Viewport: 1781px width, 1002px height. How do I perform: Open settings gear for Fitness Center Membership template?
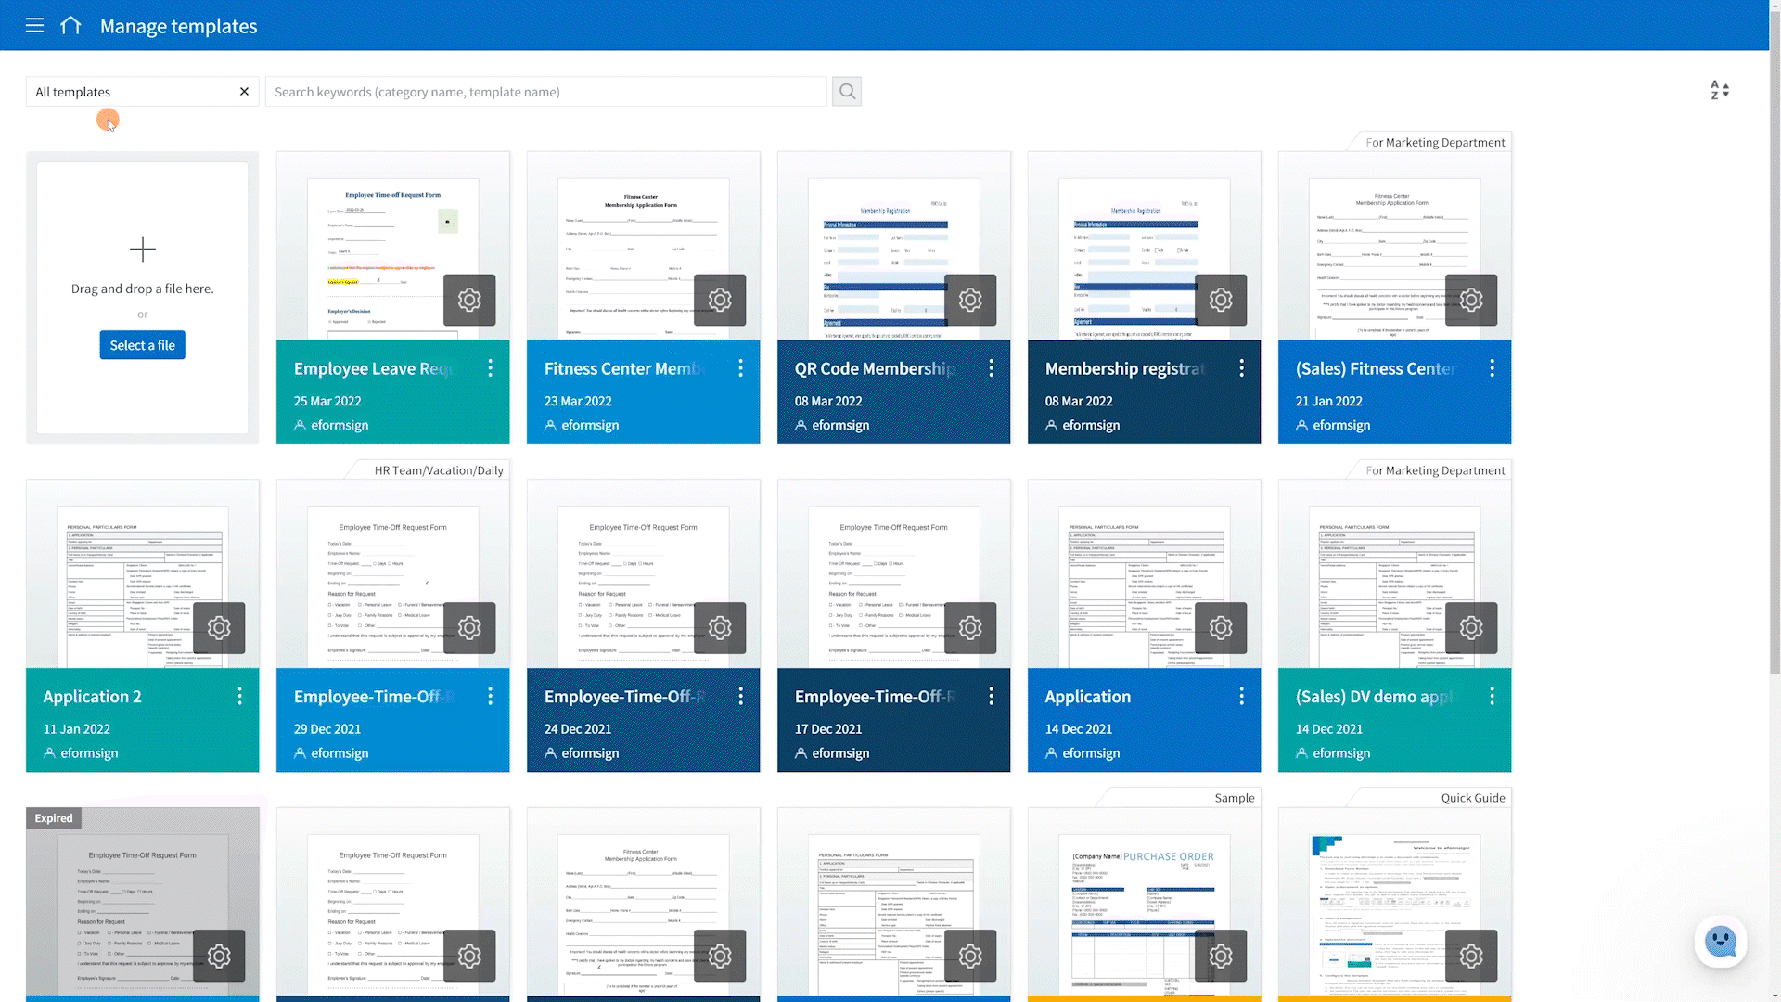click(720, 300)
